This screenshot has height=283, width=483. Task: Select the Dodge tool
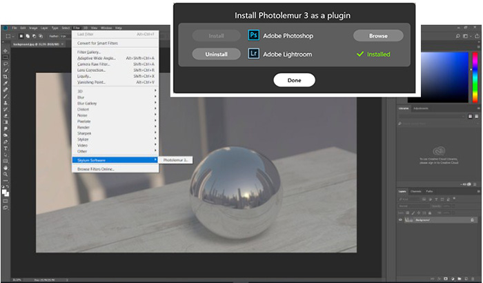6,135
